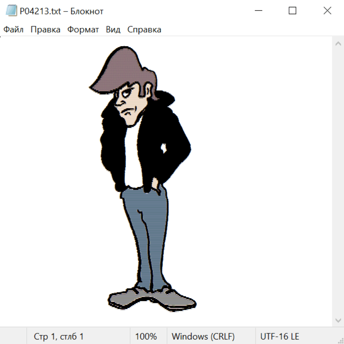Open the Формат menu
The width and height of the screenshot is (344, 344).
(x=83, y=30)
